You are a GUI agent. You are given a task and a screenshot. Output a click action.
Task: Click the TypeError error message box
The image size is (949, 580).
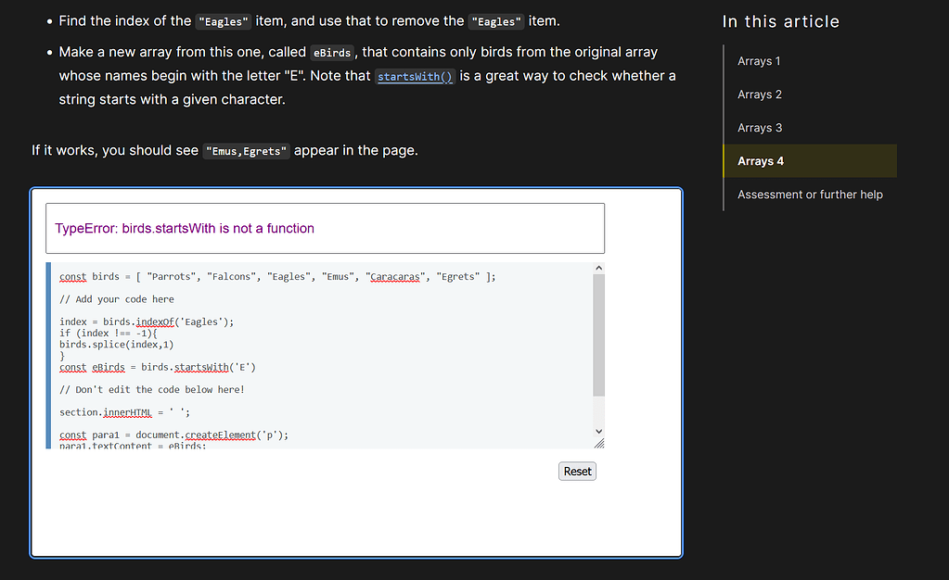click(x=325, y=227)
